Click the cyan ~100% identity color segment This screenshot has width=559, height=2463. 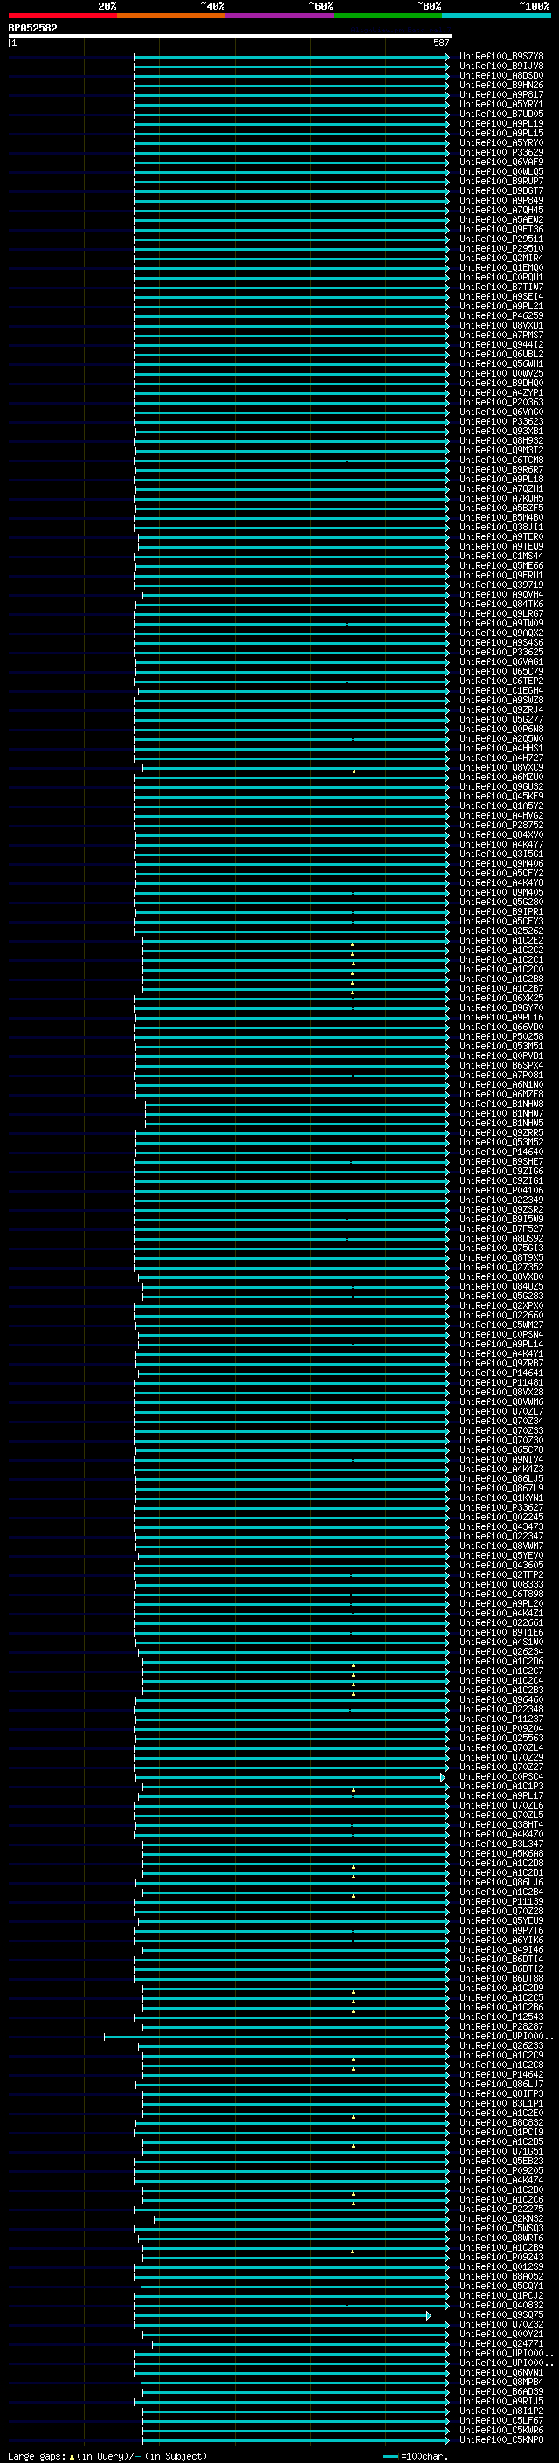(496, 17)
